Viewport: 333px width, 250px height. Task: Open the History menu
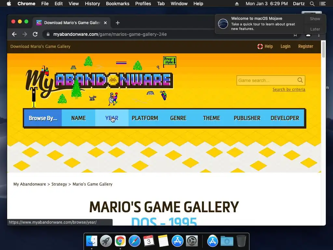point(92,4)
